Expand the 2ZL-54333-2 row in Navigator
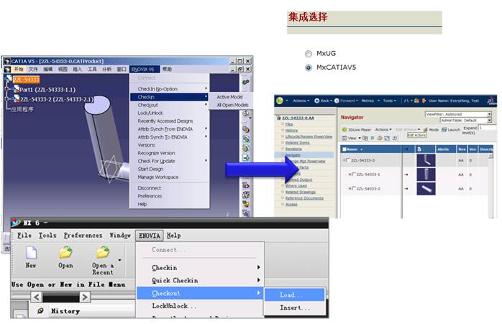502x324 pixels. coord(350,188)
